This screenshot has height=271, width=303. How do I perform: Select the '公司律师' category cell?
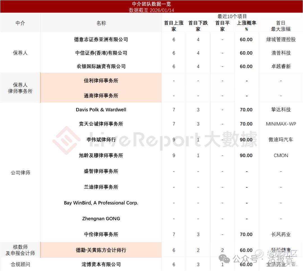[20, 173]
